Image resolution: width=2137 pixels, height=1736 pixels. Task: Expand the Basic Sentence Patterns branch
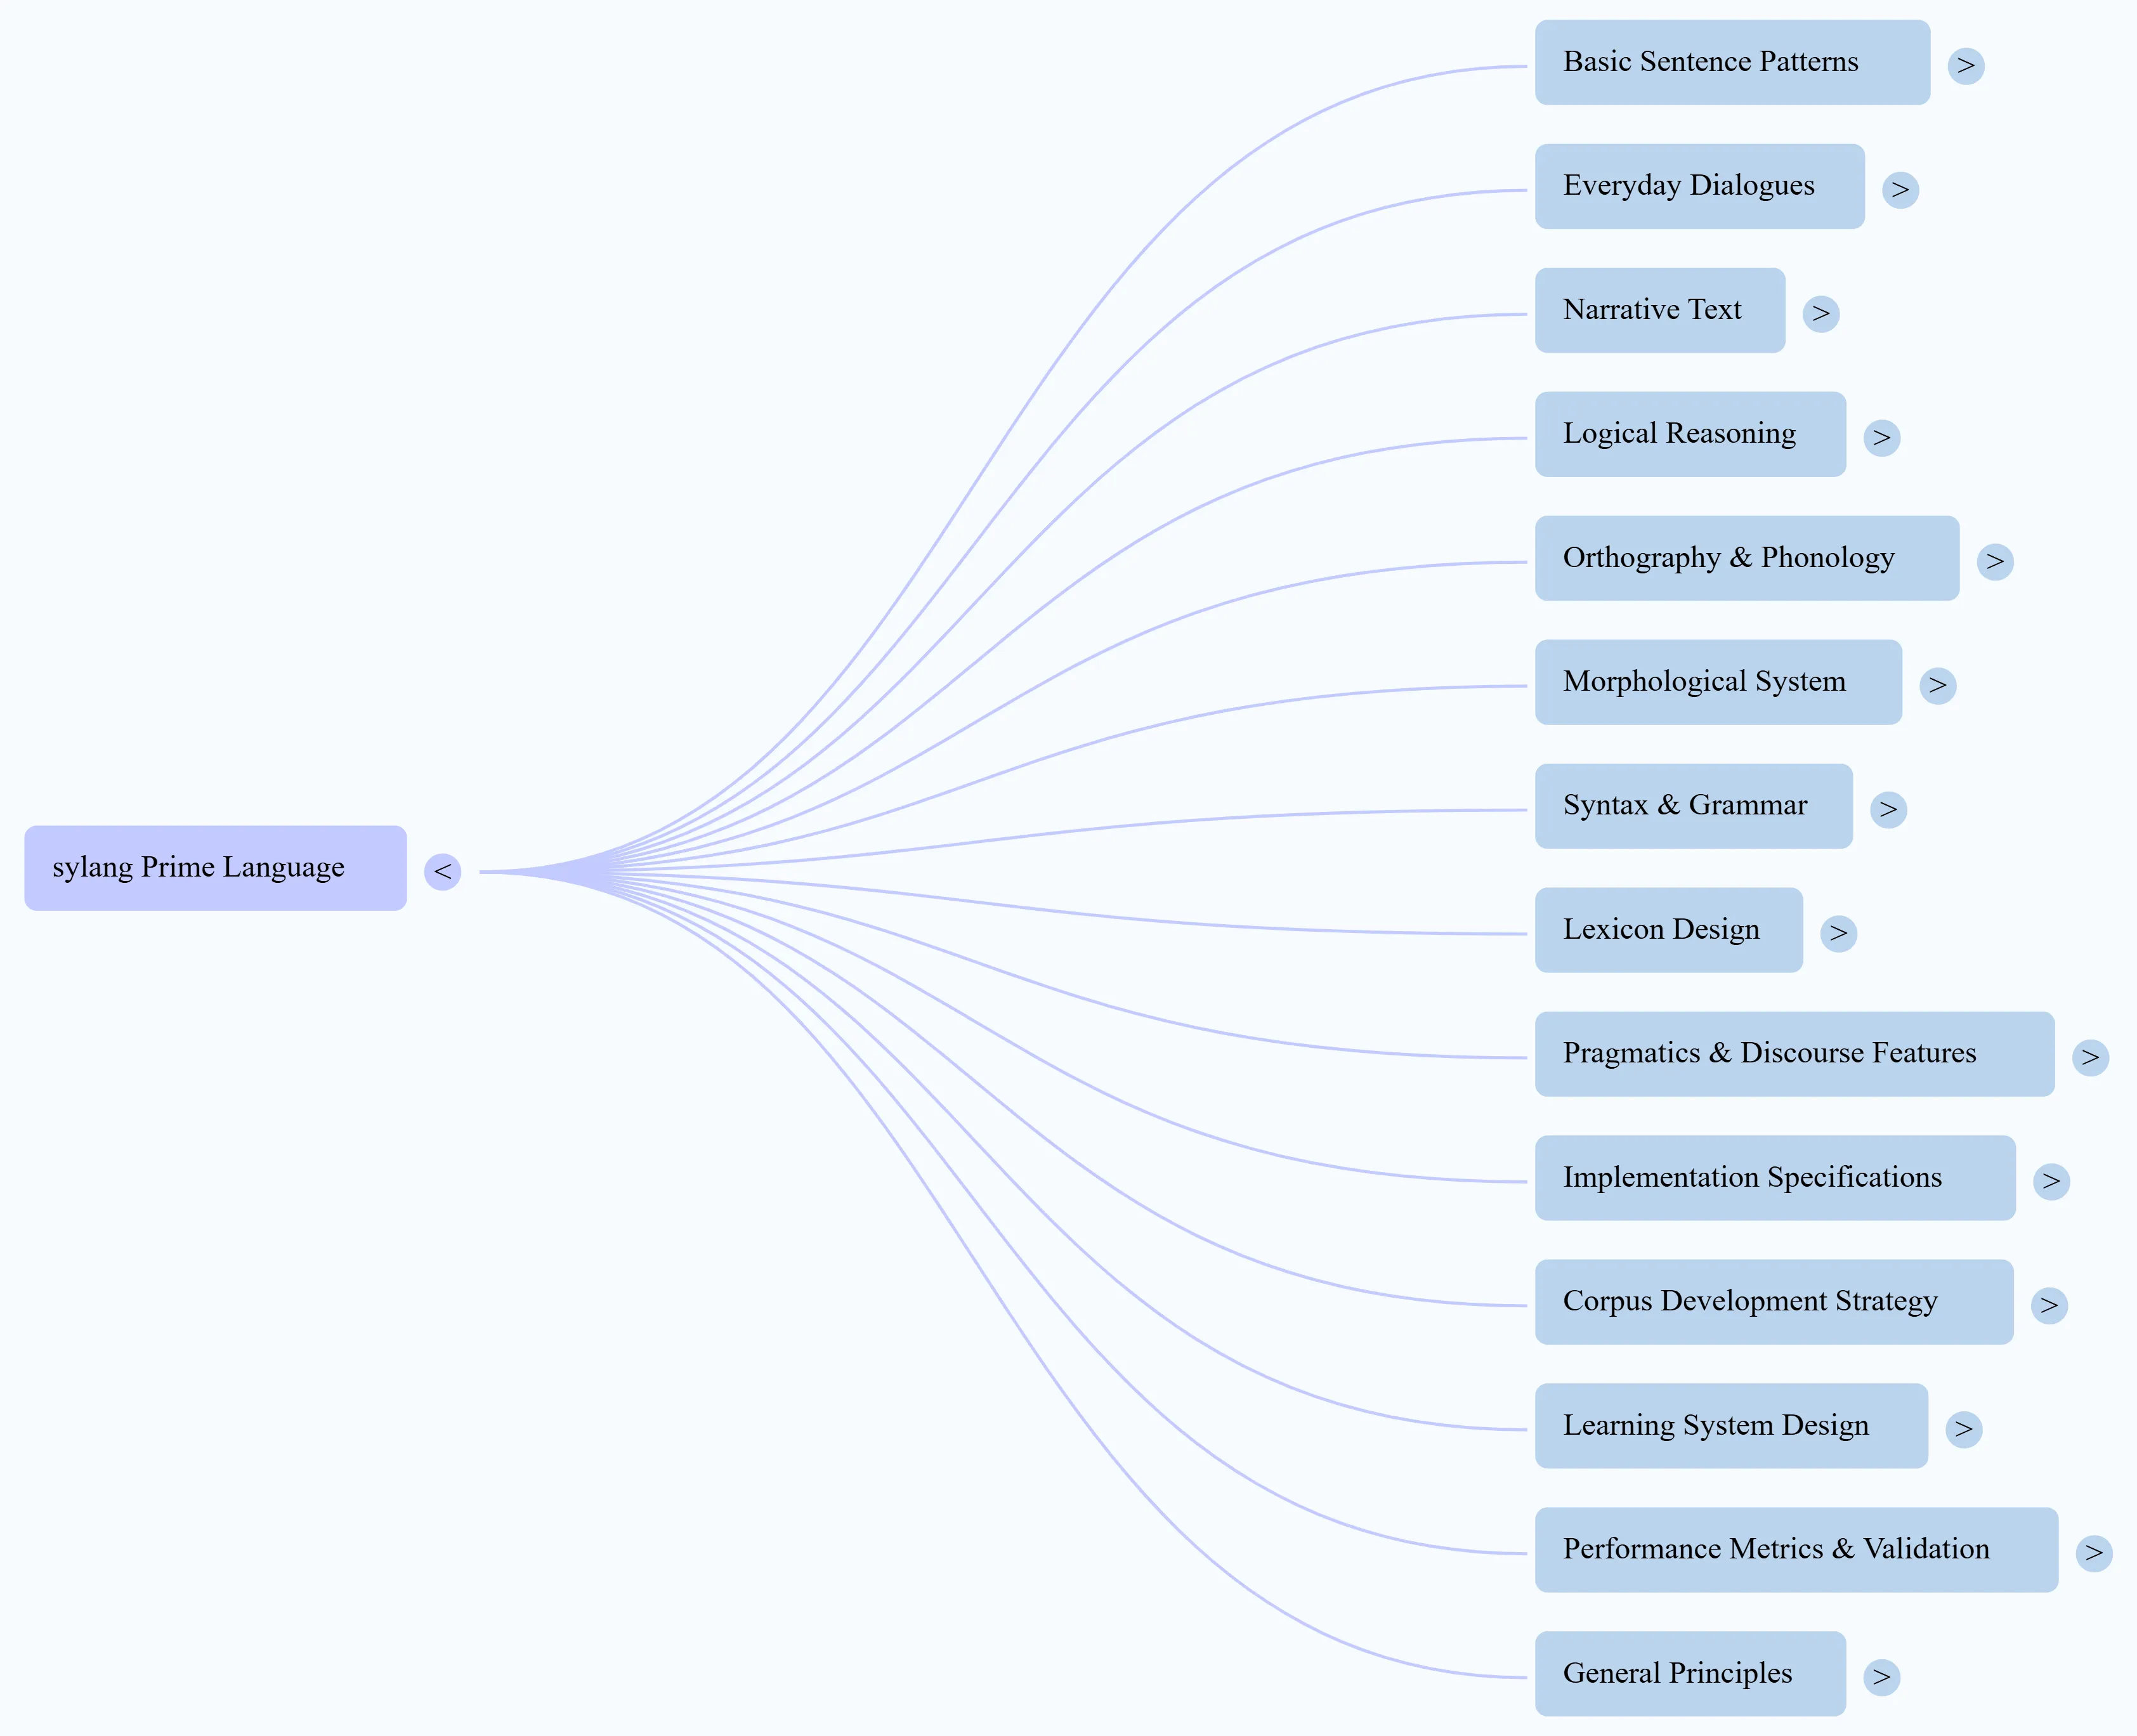(x=1965, y=66)
